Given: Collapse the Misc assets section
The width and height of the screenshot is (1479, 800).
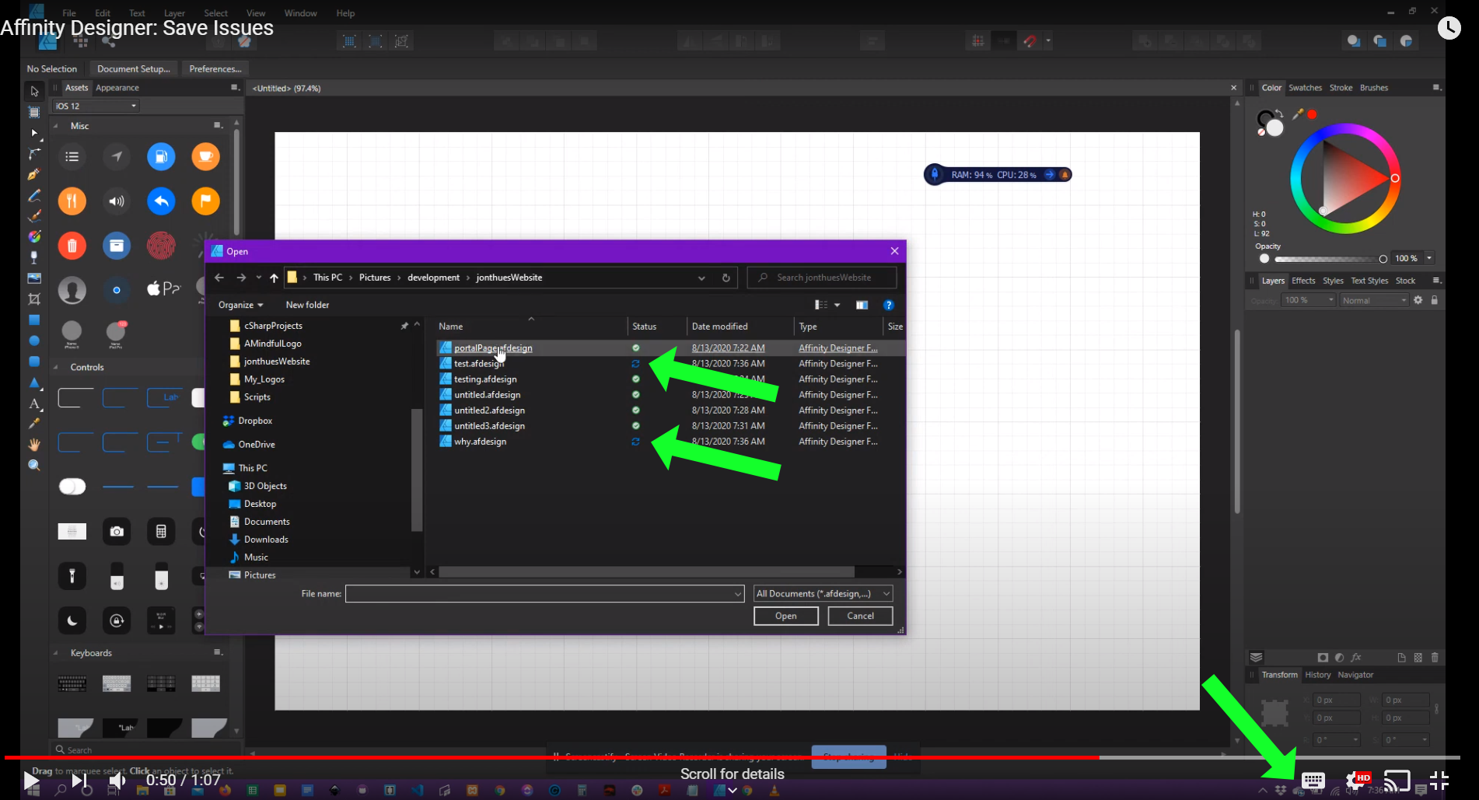Looking at the screenshot, I should [x=56, y=126].
